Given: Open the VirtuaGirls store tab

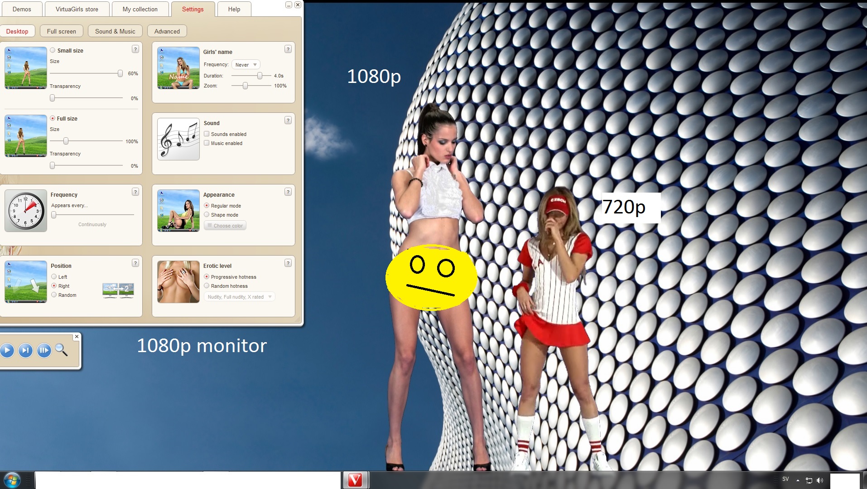Looking at the screenshot, I should (77, 9).
